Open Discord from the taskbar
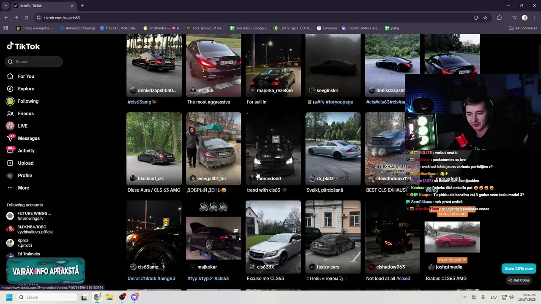Image resolution: width=541 pixels, height=304 pixels. click(134, 297)
